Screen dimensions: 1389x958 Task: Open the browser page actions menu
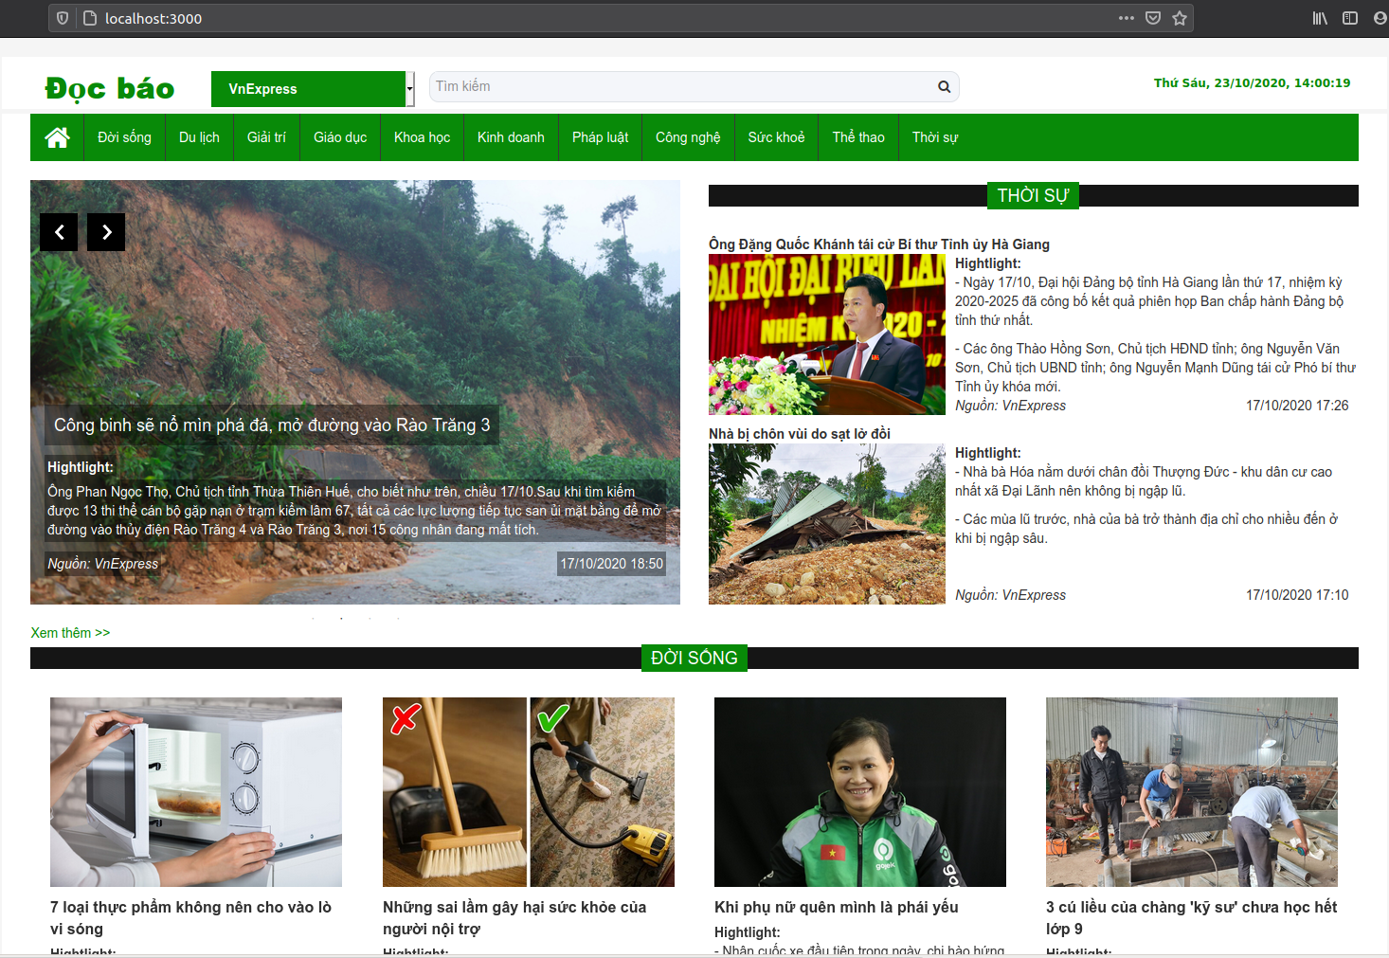[1126, 18]
